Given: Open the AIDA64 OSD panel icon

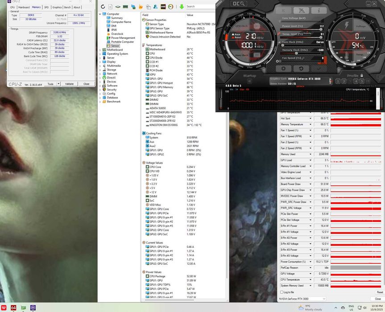Looking at the screenshot, I should tap(163, 7).
